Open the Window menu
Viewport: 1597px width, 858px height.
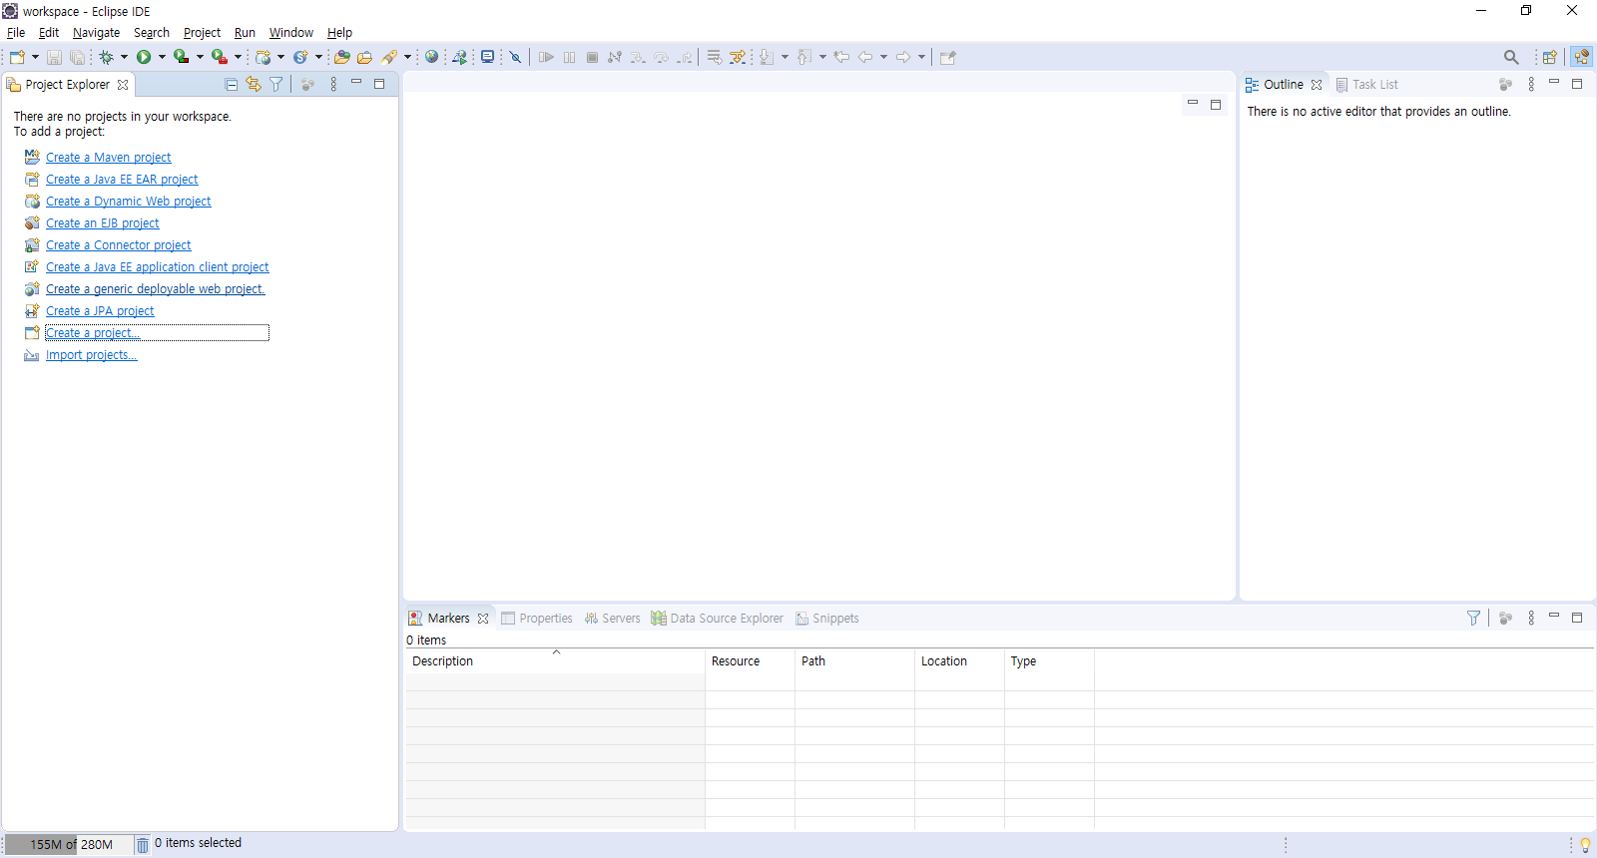pyautogui.click(x=291, y=33)
